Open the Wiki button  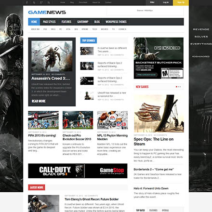tap(152, 2)
